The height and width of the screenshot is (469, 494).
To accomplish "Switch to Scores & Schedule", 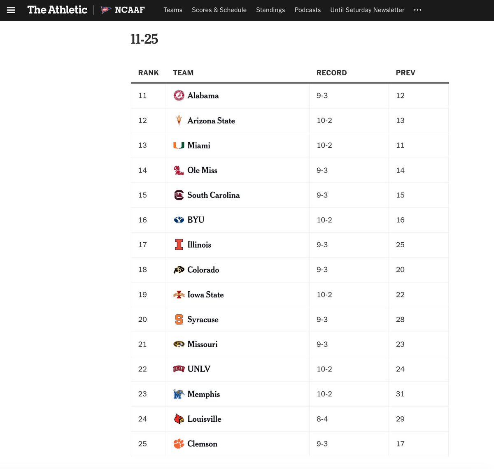I will pos(219,10).
